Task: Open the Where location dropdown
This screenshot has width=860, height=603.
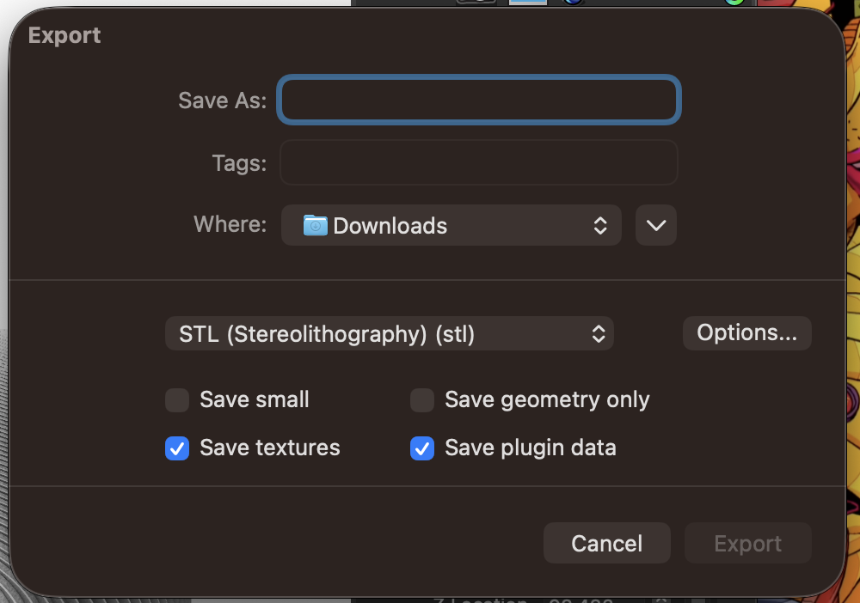Action: point(451,225)
